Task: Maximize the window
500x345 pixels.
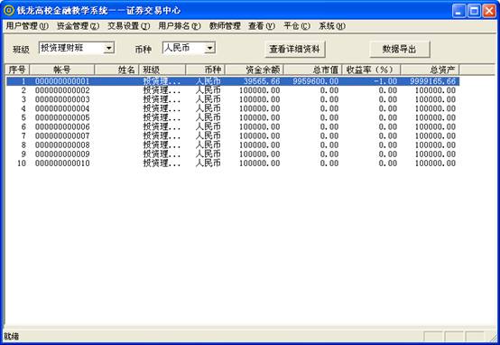Action: coord(474,11)
